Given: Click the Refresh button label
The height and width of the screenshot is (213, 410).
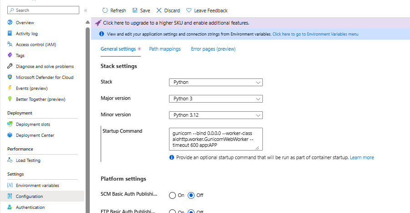Looking at the screenshot, I should [x=118, y=10].
